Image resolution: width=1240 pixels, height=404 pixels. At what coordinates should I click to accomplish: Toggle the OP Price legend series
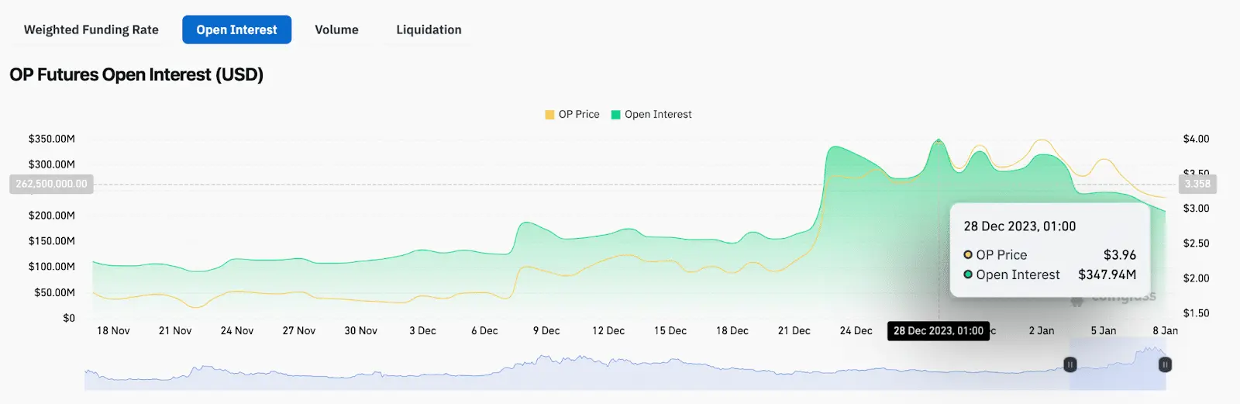tap(579, 114)
